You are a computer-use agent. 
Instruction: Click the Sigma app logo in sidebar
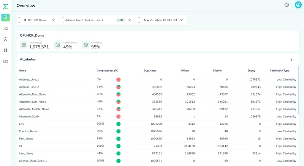coord(5,6)
